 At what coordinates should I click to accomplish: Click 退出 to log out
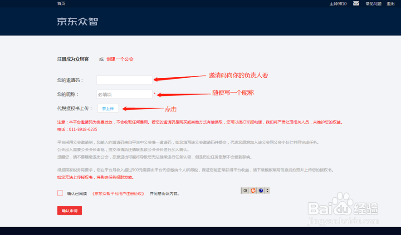tap(391, 4)
